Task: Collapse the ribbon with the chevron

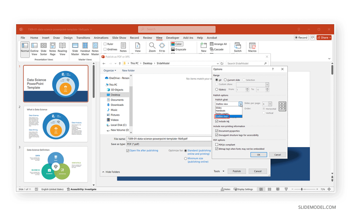Action: point(329,59)
